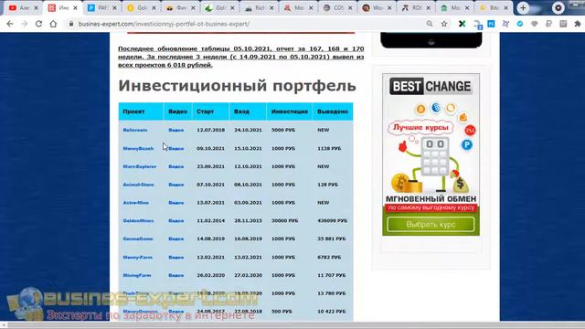Screen dimensions: 585x329
Task: Open the gray grid extension icon
Action: [563, 24]
